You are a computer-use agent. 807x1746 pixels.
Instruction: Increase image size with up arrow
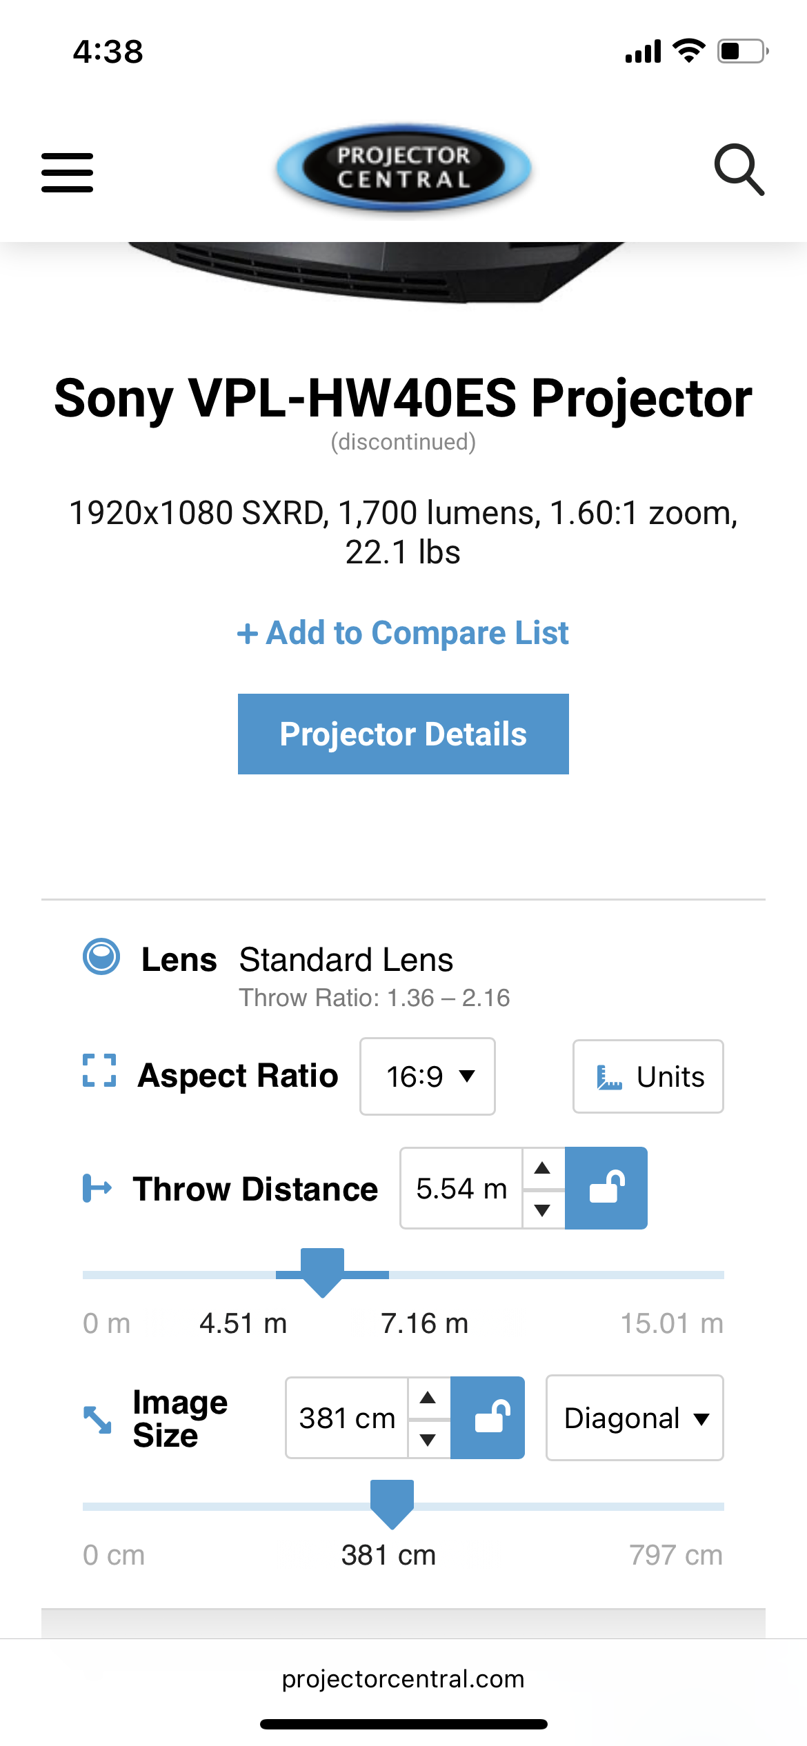point(428,1398)
